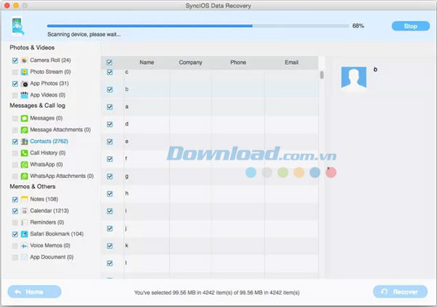Click the scanning progress bar

click(x=197, y=26)
